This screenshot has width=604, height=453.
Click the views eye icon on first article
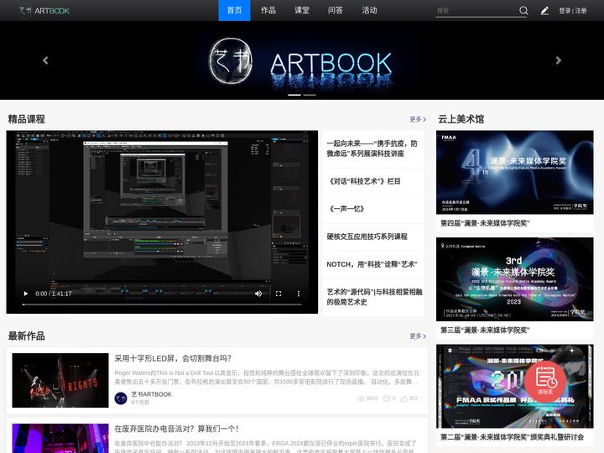tap(361, 398)
